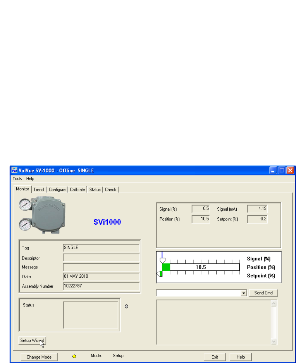Go to the Status tab
This screenshot has height=363, width=306.
point(95,189)
